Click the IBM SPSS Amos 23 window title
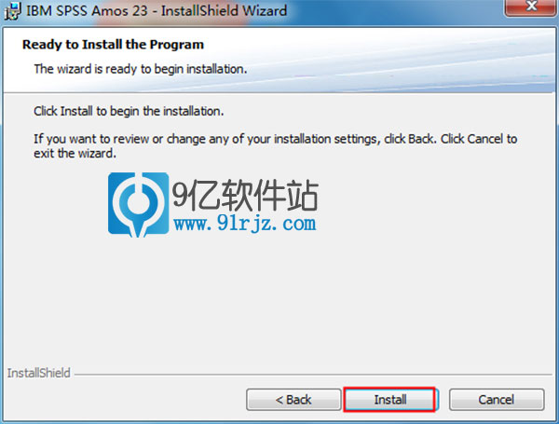This screenshot has width=559, height=424. 87,10
